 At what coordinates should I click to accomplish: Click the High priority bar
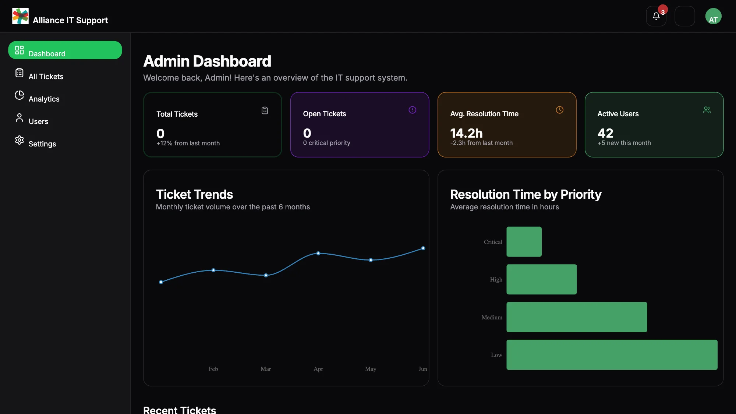click(542, 279)
